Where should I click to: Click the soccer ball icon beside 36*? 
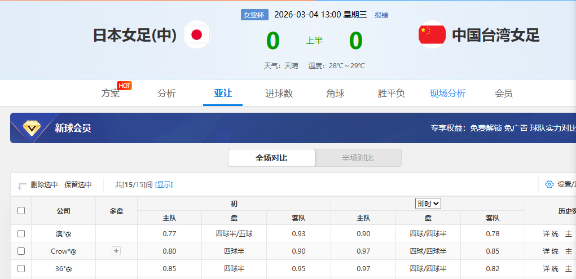pos(69,269)
